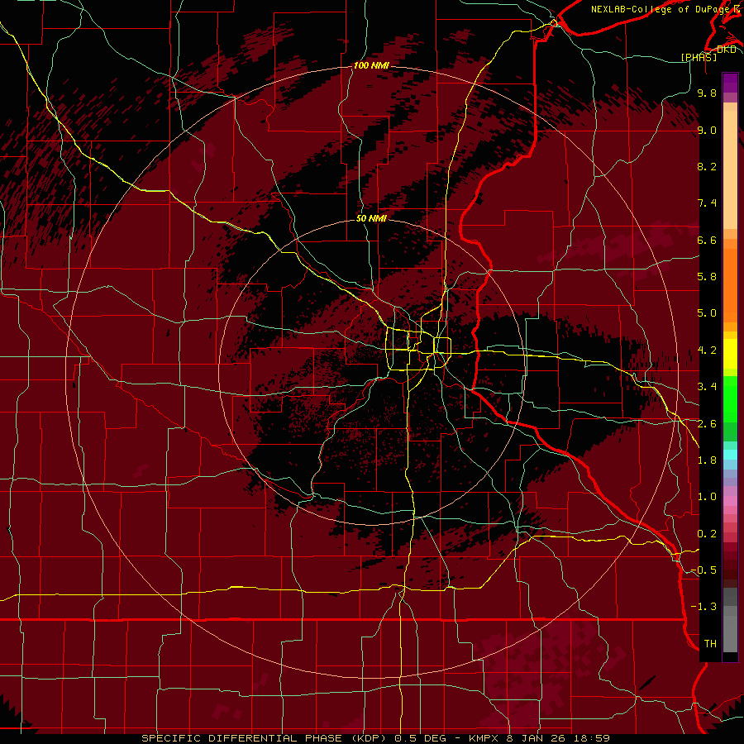Pick the yellow segment of the color bar
Viewport: 744px width, 744px height.
coord(730,354)
